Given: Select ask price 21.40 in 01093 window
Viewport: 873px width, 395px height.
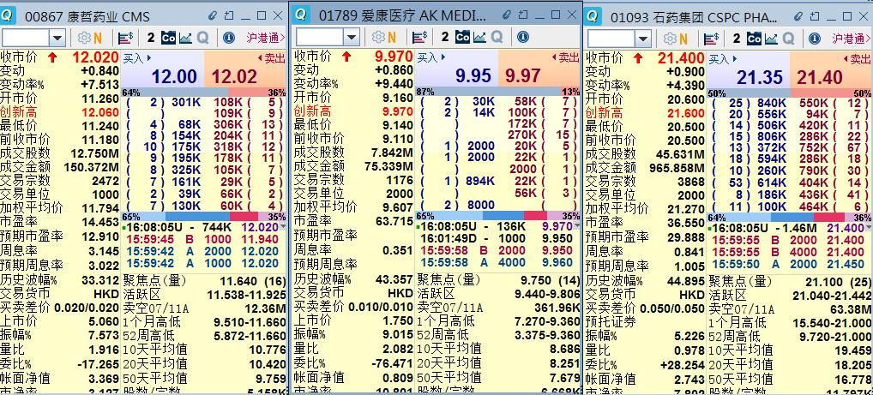Looking at the screenshot, I should coord(818,77).
